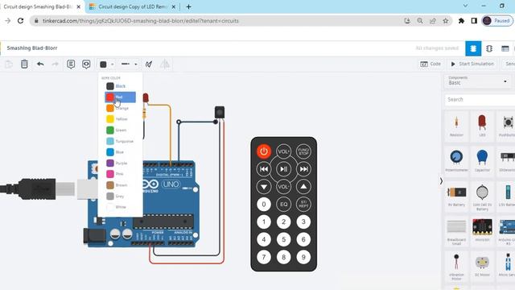The image size is (515, 290).
Task: Select the Slideswitch component
Action: point(507,161)
